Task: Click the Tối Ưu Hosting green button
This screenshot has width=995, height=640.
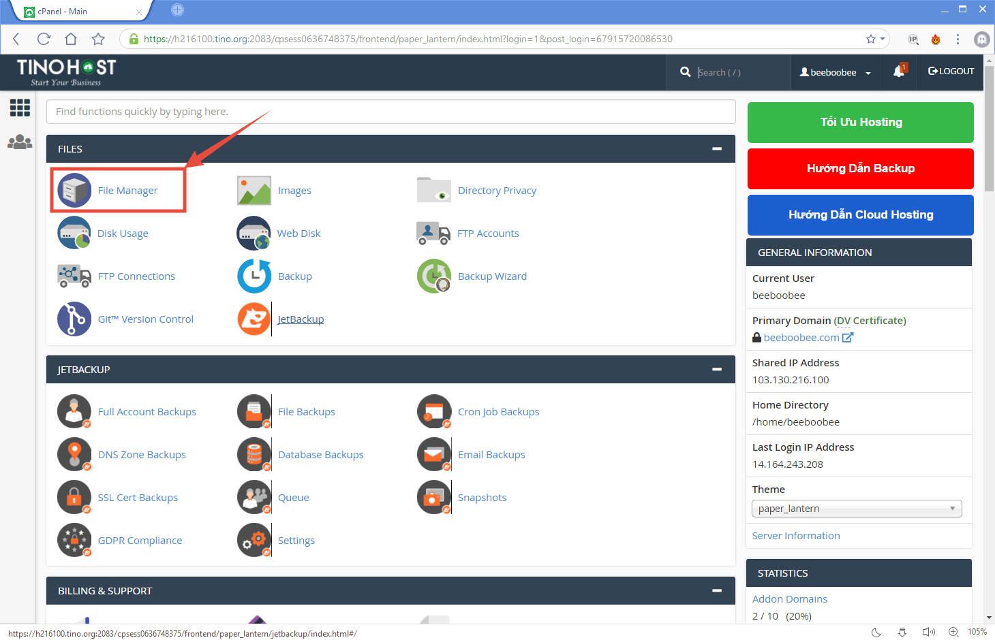Action: pyautogui.click(x=861, y=123)
